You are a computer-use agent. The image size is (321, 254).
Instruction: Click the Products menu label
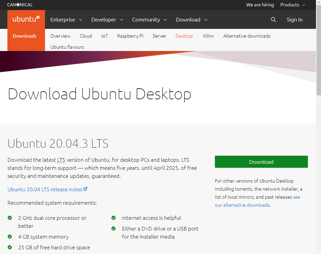coord(290,5)
